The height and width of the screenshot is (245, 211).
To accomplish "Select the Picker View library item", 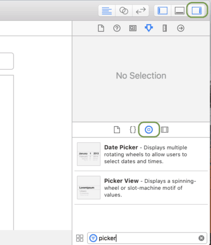I will click(141, 188).
